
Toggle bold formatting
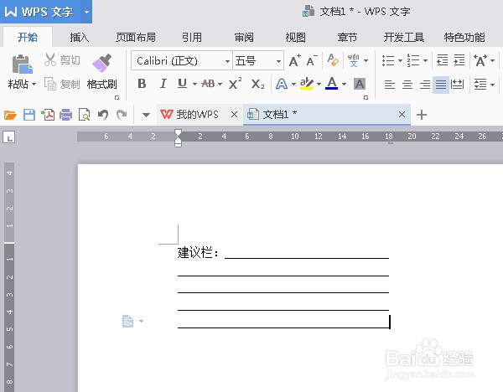tap(142, 84)
